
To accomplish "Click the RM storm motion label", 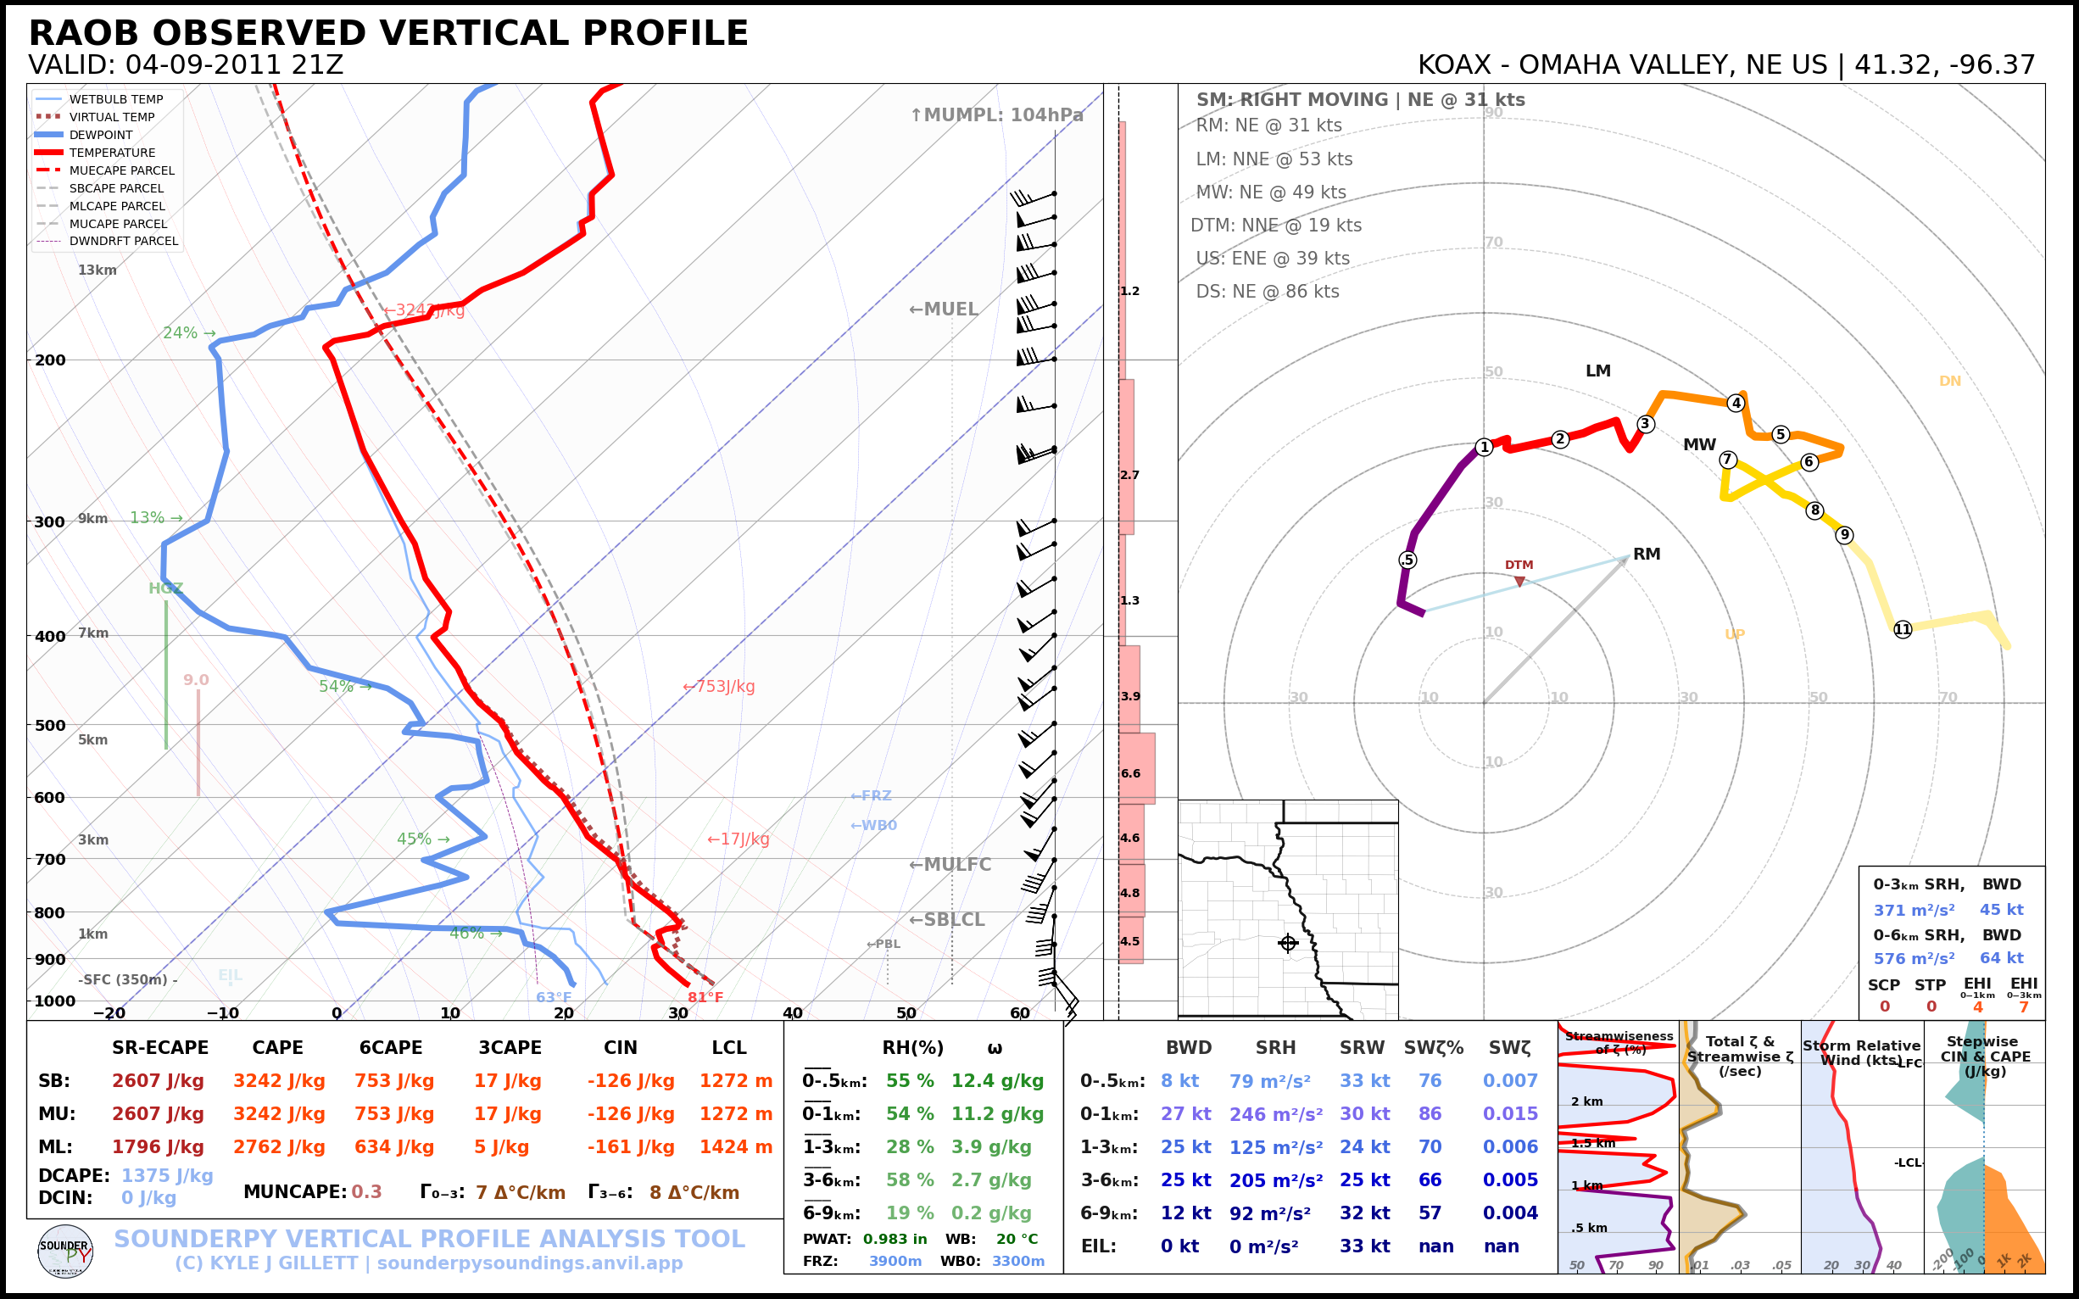I will coord(1646,555).
